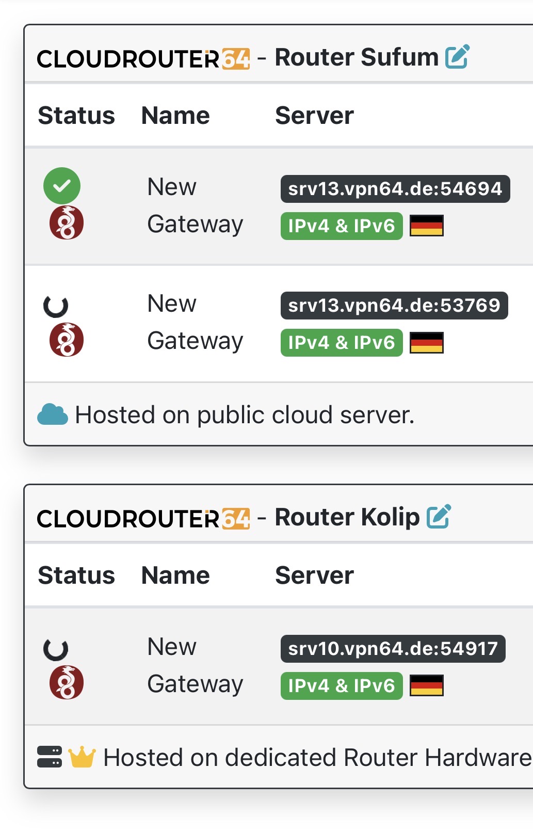Select server address srv10.vpn64.de:54917
The width and height of the screenshot is (533, 832).
pos(393,649)
